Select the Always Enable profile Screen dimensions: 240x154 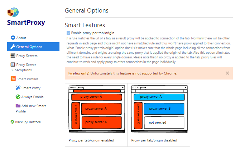tap(32, 97)
